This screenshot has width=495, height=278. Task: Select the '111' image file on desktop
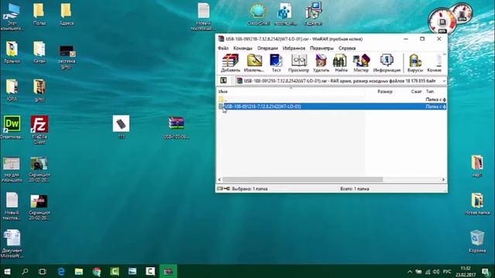[x=121, y=127]
